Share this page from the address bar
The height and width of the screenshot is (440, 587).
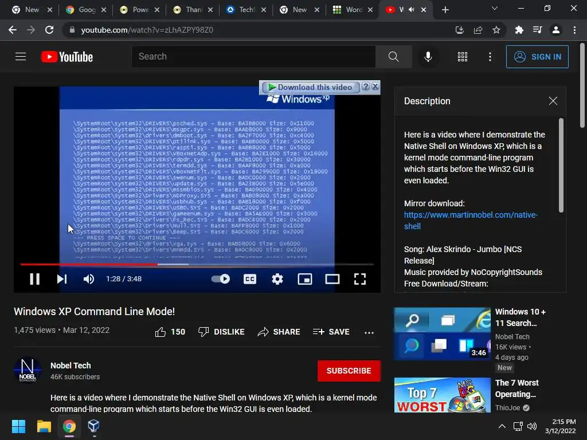tap(478, 30)
